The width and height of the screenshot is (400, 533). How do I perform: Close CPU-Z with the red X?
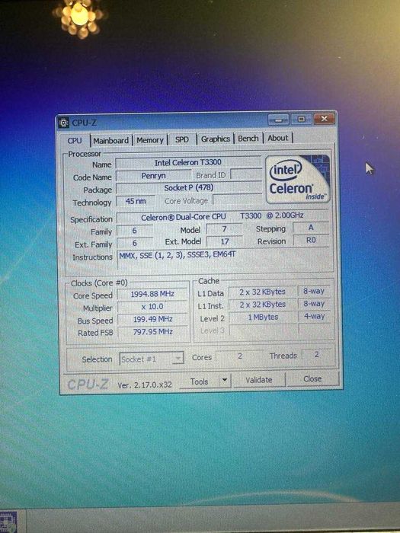tap(324, 119)
